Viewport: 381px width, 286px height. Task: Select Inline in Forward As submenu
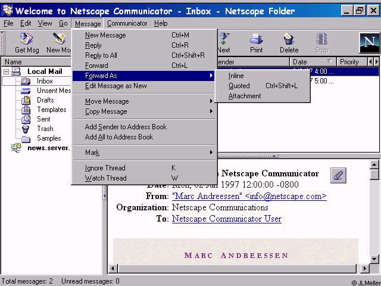pos(263,76)
